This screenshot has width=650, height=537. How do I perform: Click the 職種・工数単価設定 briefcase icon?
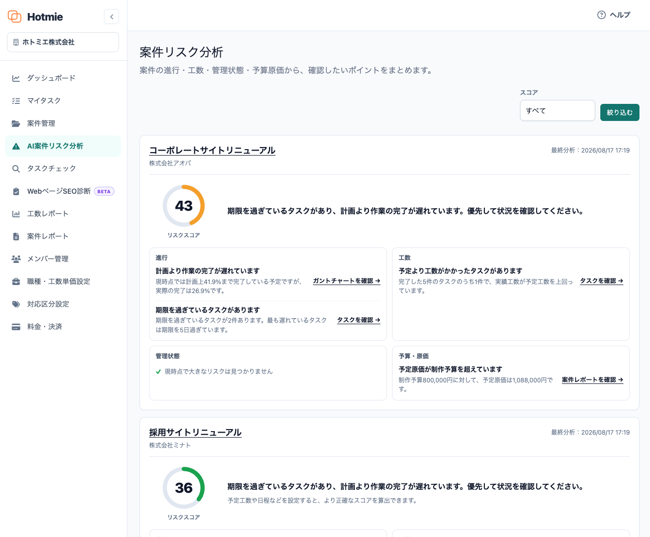16,282
